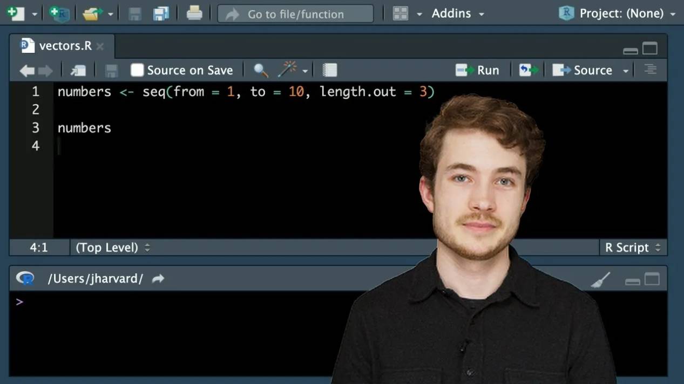Click the /Users/jharvard/ path text
The height and width of the screenshot is (384, 684).
(x=96, y=279)
